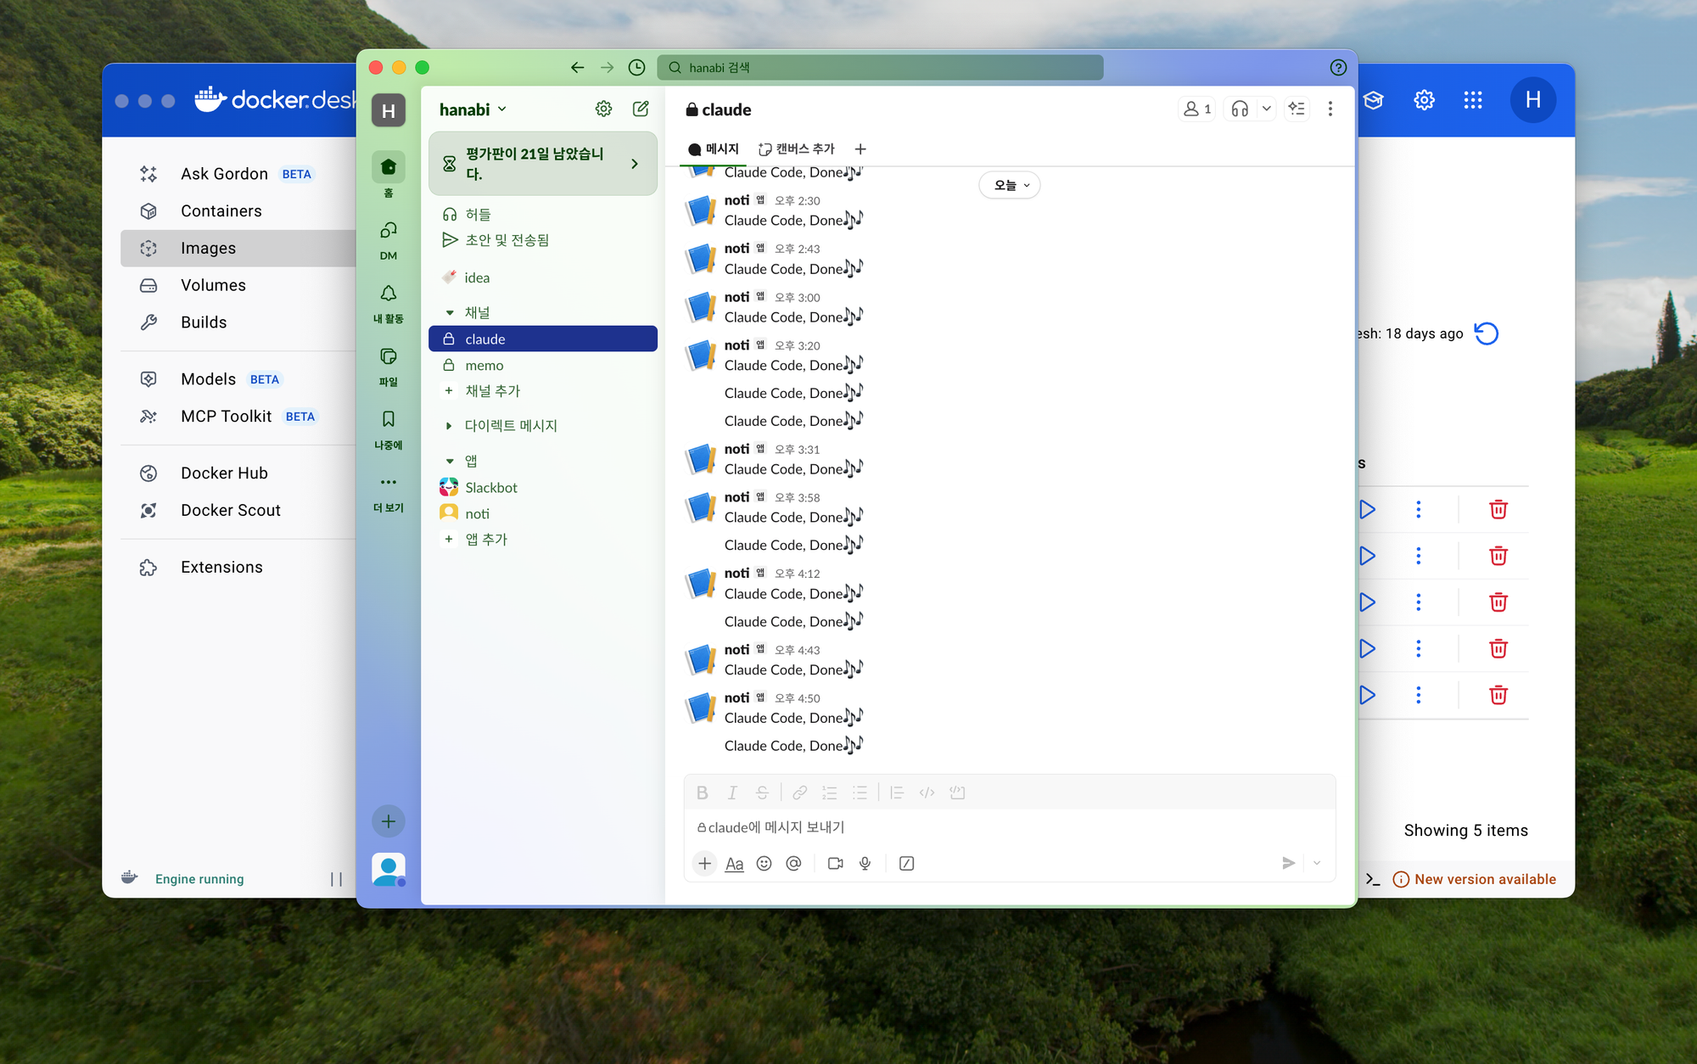The image size is (1697, 1064).
Task: Open Slackbot app conversation
Action: 543,487
